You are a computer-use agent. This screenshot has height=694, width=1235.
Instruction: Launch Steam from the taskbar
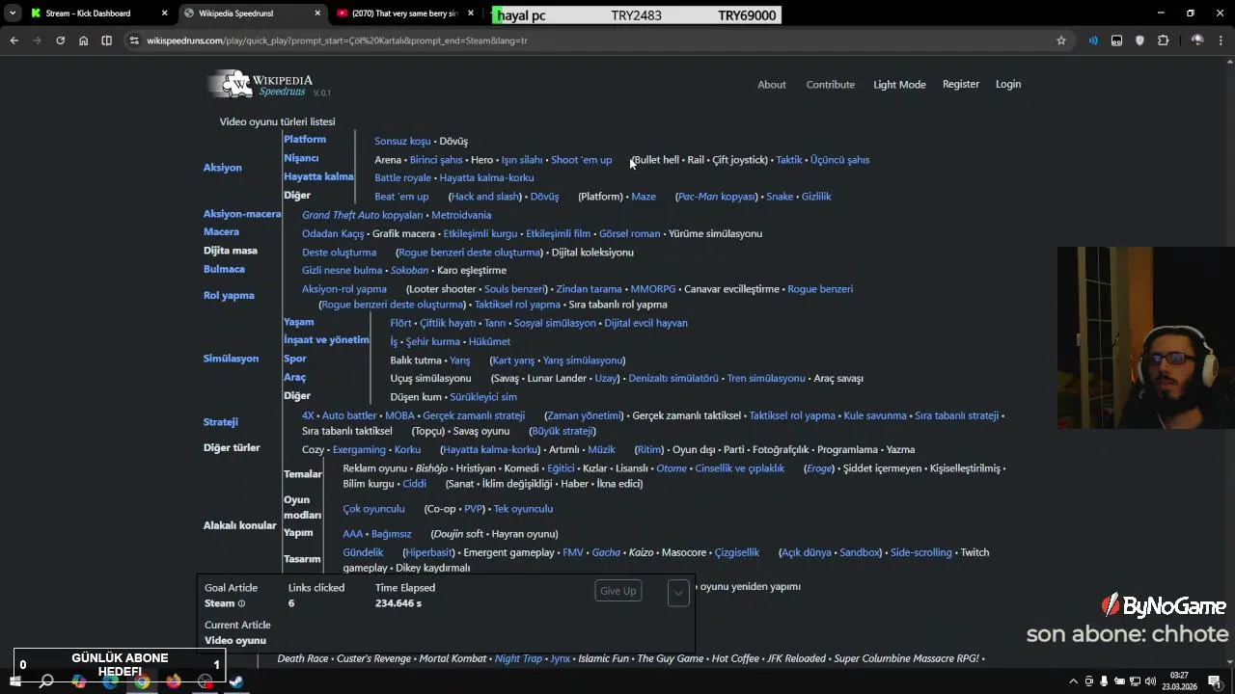click(x=236, y=681)
